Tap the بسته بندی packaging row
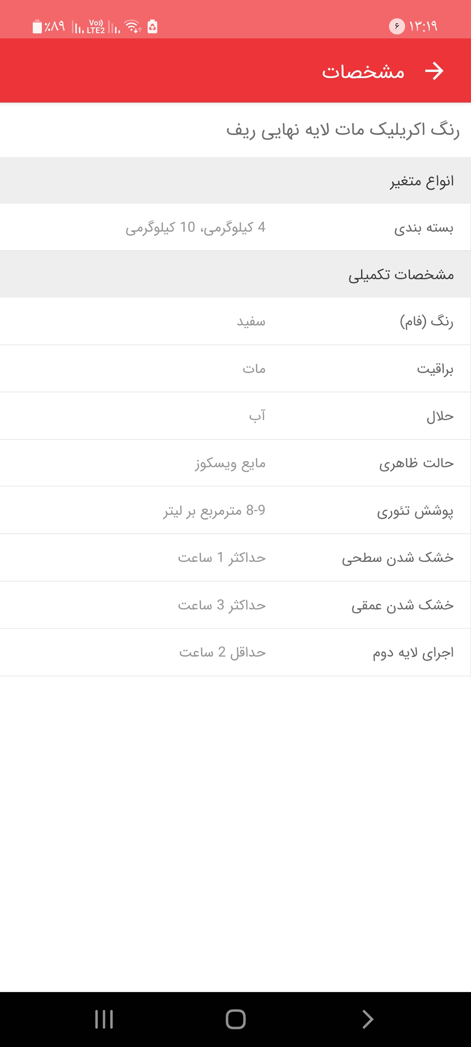Viewport: 471px width, 1047px height. [x=235, y=227]
